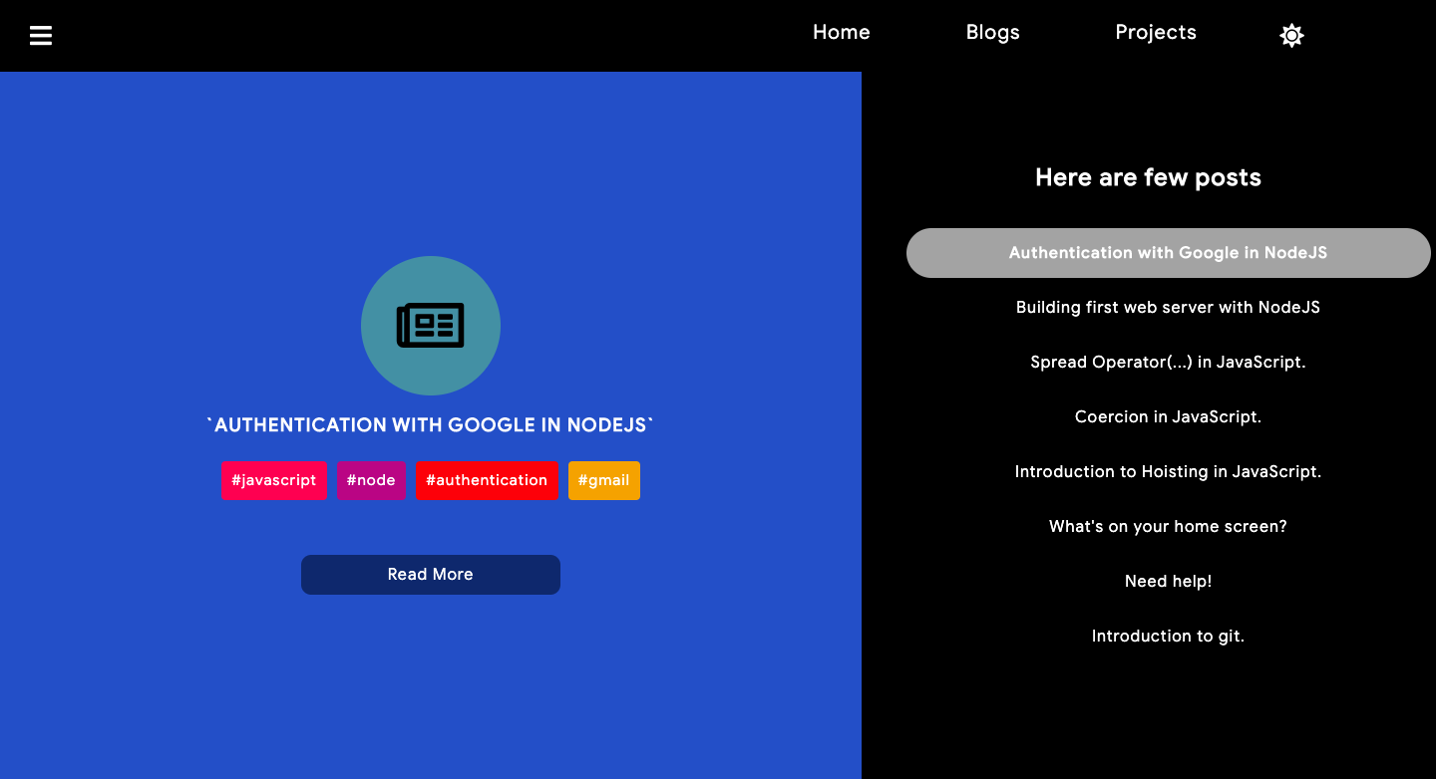This screenshot has height=779, width=1436.
Task: Open the Need help! post
Action: [1169, 582]
